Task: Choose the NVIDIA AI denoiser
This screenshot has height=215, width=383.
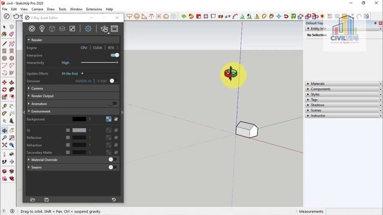Action: (83, 81)
